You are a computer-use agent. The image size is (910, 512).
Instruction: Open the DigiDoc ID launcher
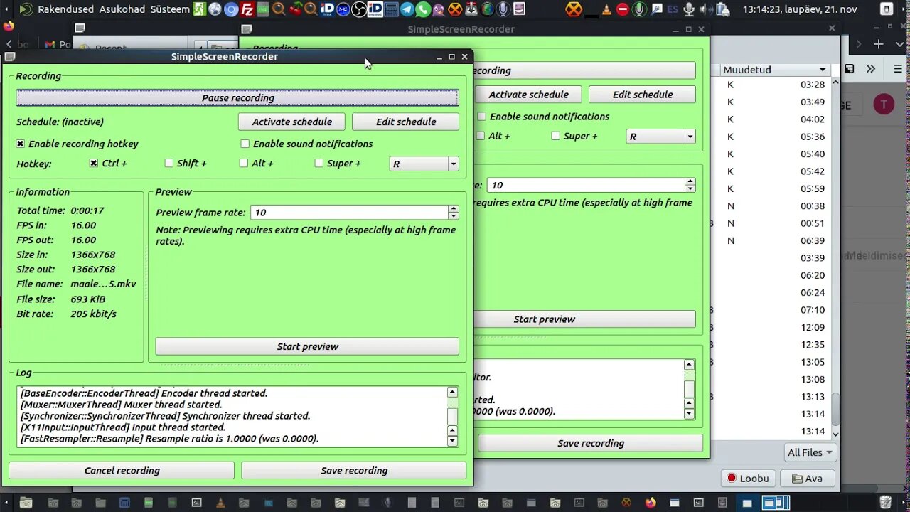coord(375,9)
